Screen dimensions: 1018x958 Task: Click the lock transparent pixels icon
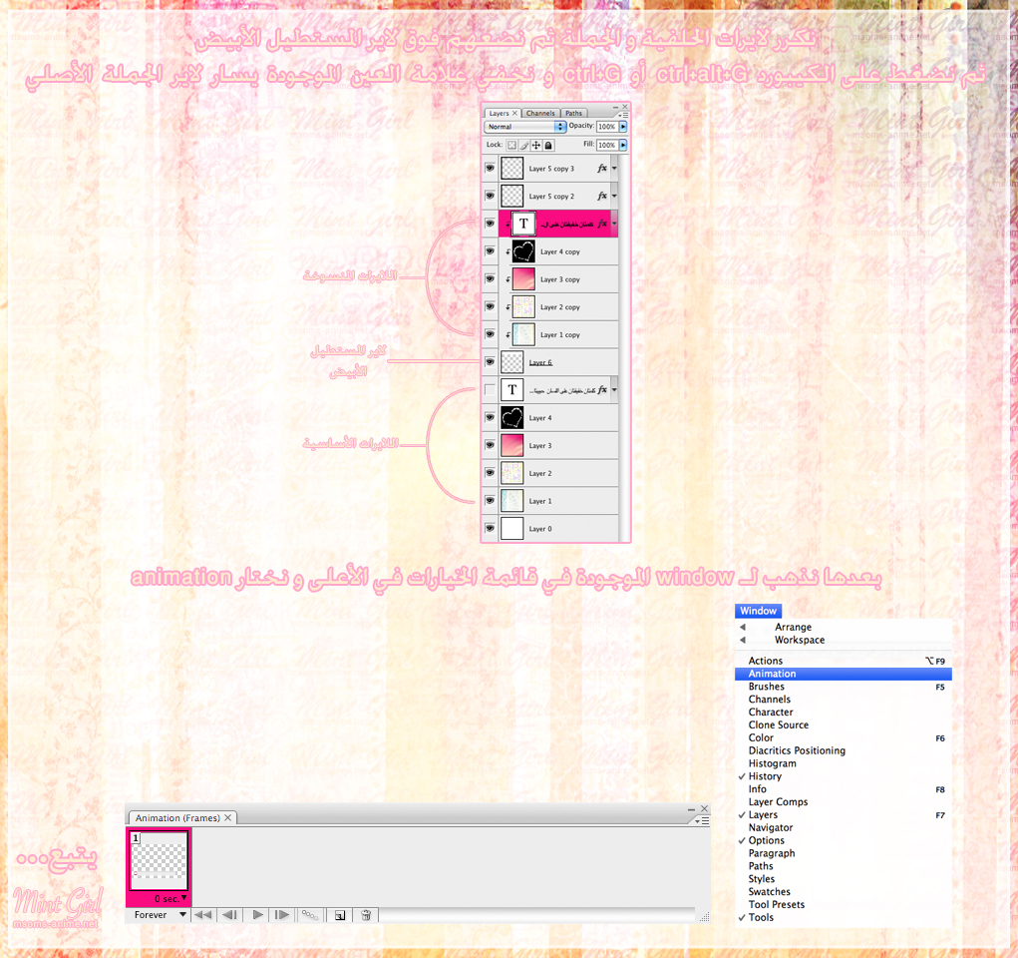[511, 145]
